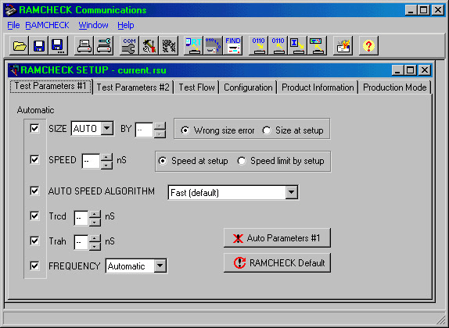Viewport: 449px width, 328px height.
Task: Uncheck the automatic Trah checkbox
Action: tap(34, 241)
